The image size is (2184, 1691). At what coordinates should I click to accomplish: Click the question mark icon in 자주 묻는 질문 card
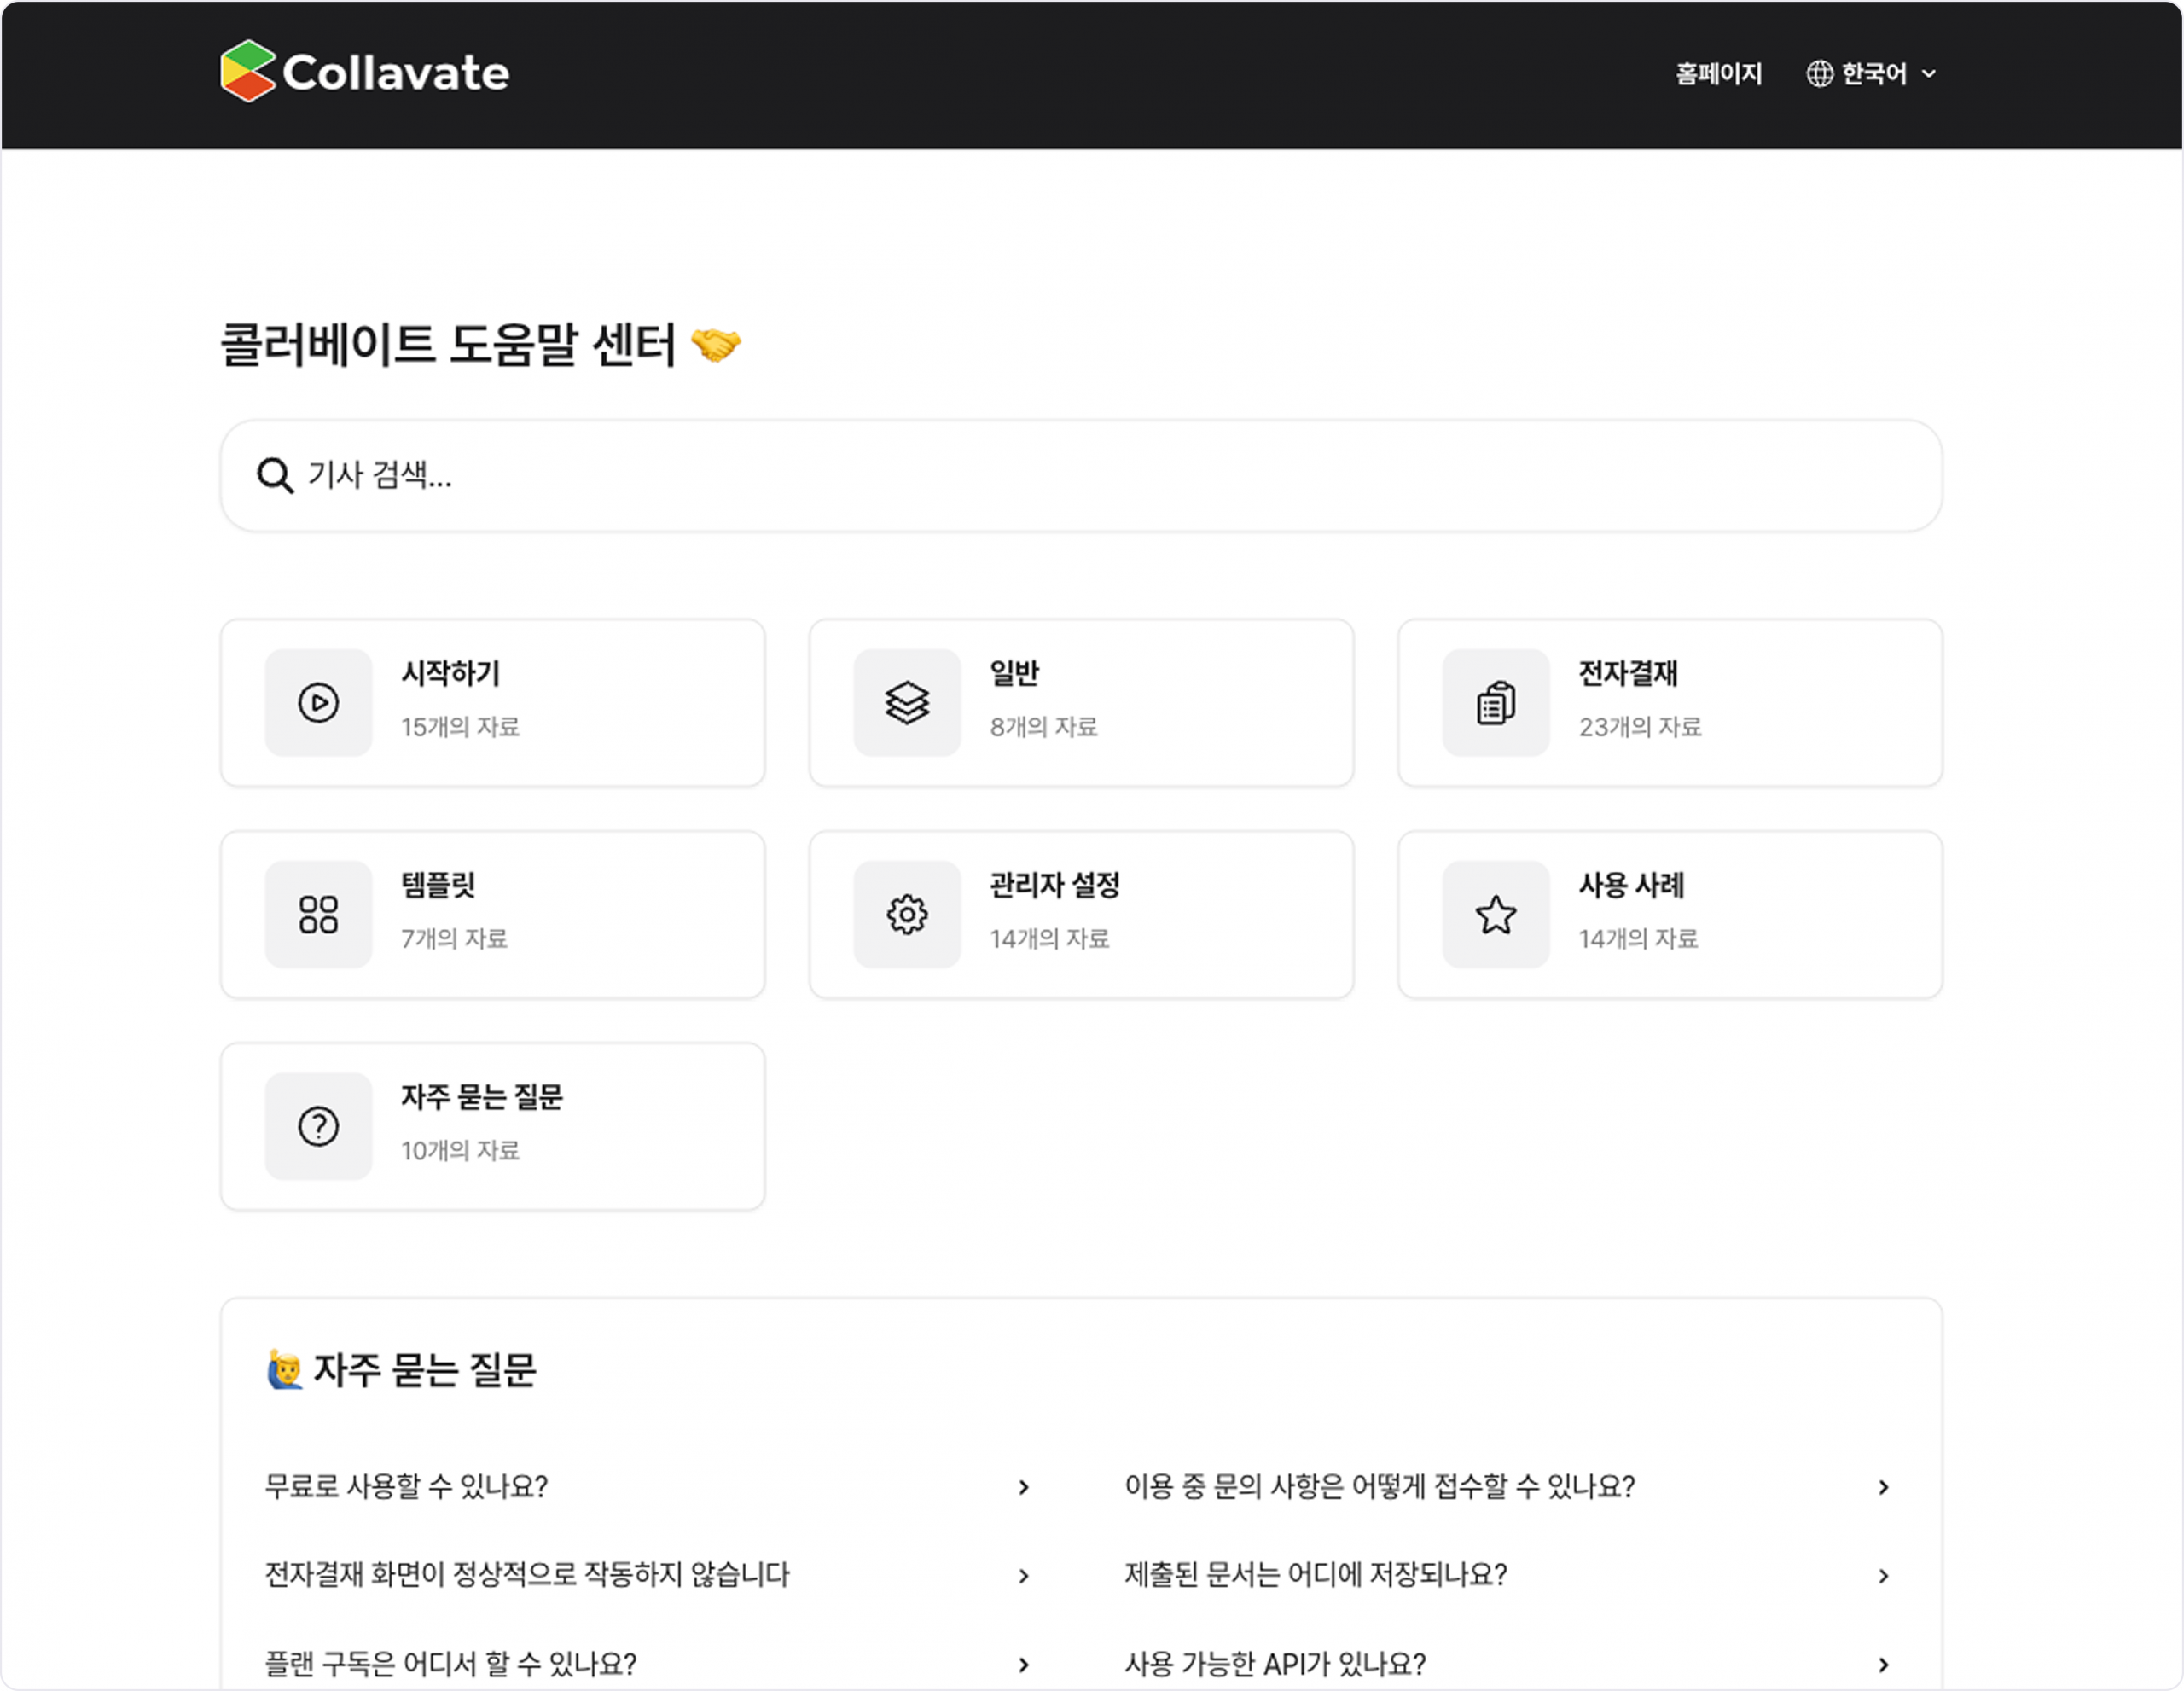coord(318,1126)
